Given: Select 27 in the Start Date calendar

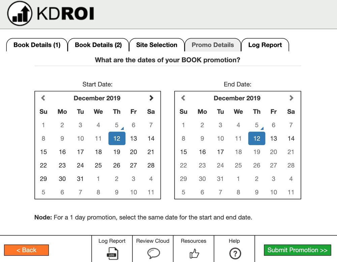Looking at the screenshot, I should pos(133,165).
